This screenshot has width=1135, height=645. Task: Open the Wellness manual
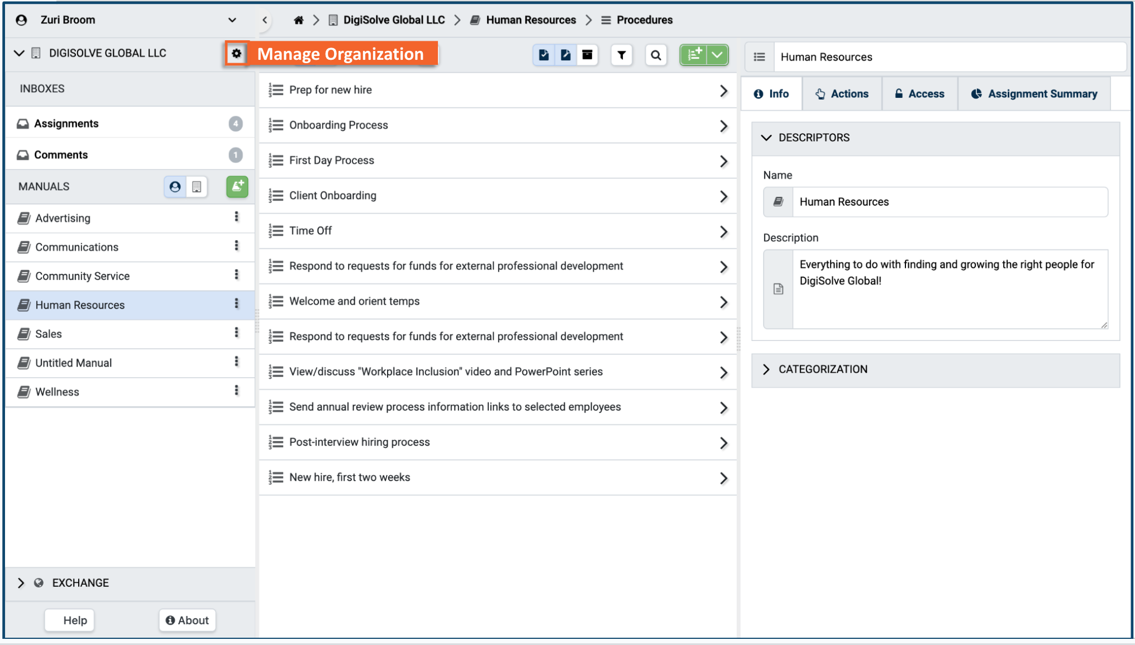coord(57,392)
